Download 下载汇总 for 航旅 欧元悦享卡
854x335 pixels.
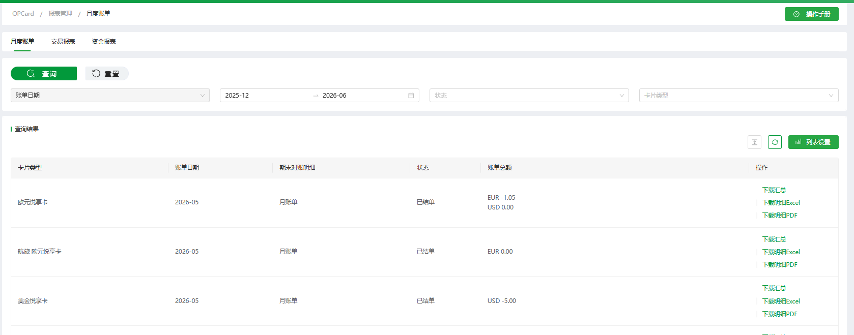tap(774, 239)
